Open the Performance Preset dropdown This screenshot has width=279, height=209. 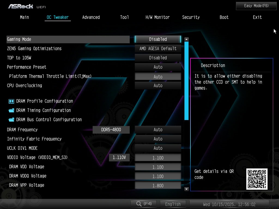click(x=158, y=67)
